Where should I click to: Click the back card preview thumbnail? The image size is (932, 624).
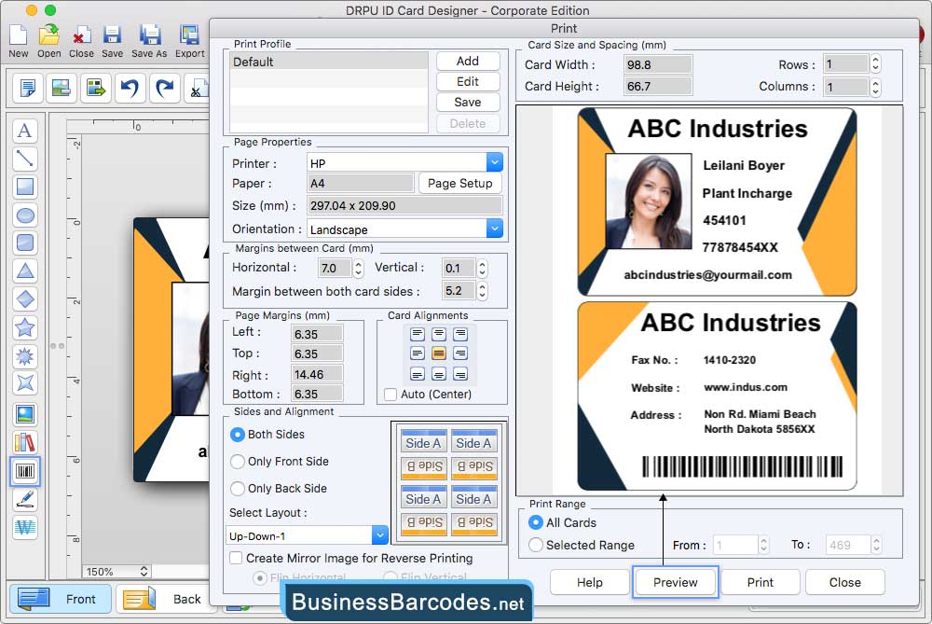coord(717,396)
